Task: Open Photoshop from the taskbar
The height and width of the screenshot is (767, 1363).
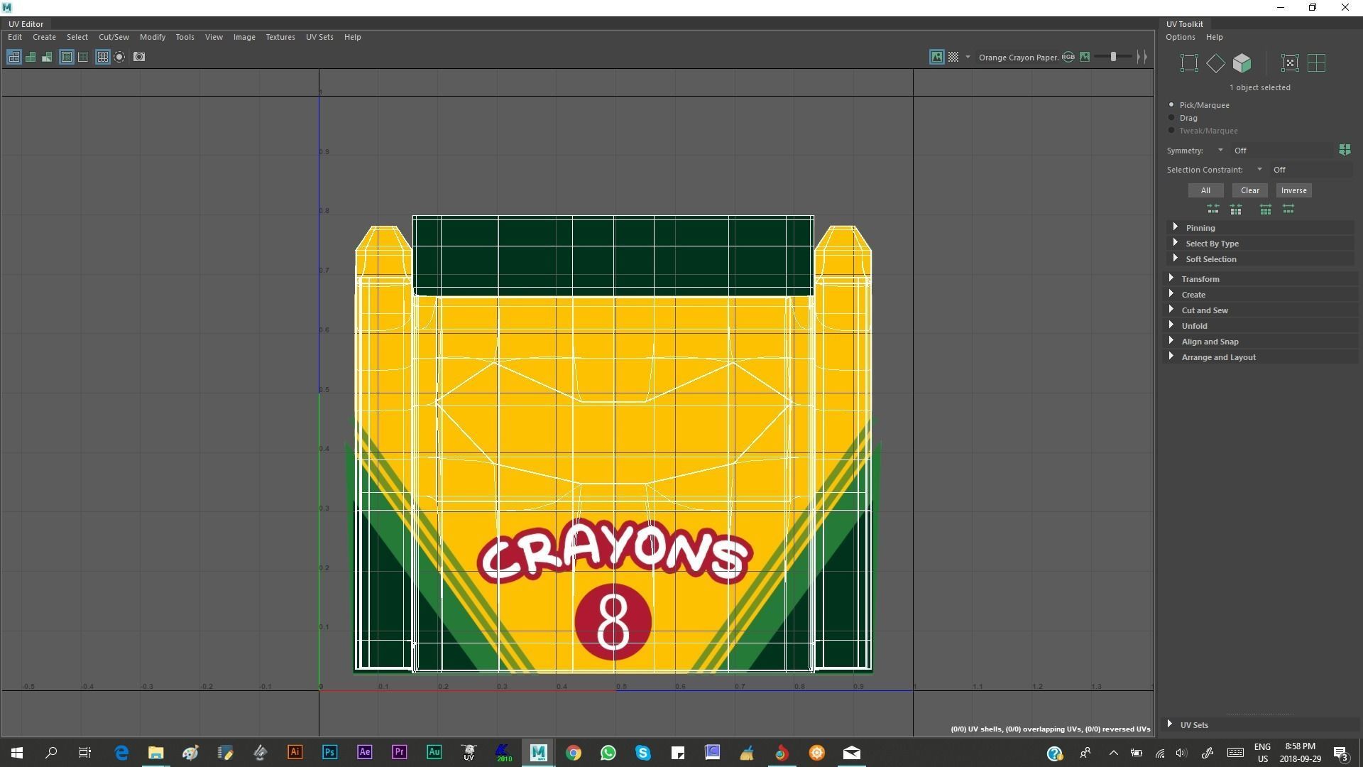Action: pyautogui.click(x=329, y=753)
